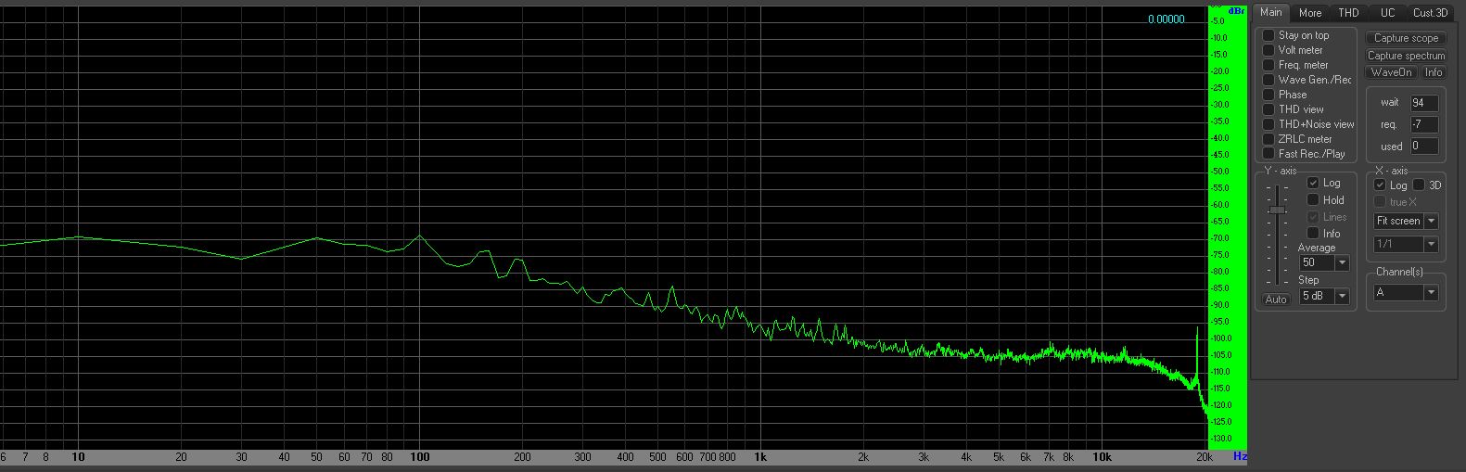The height and width of the screenshot is (472, 1466).
Task: Open the Cust.3D tab
Action: tap(1430, 13)
